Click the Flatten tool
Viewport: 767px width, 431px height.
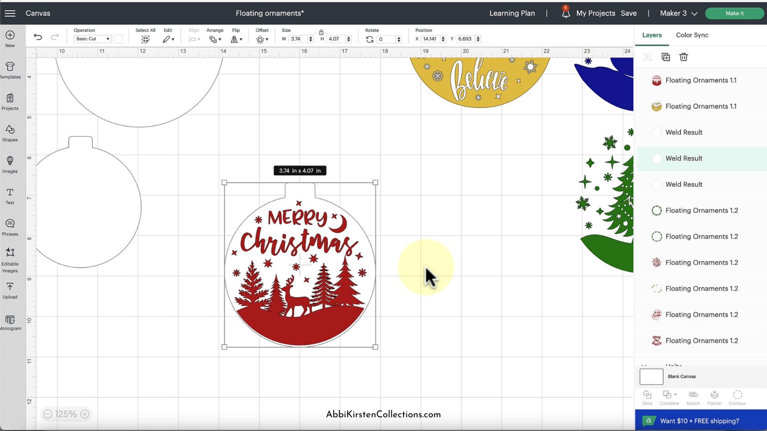[x=714, y=398]
